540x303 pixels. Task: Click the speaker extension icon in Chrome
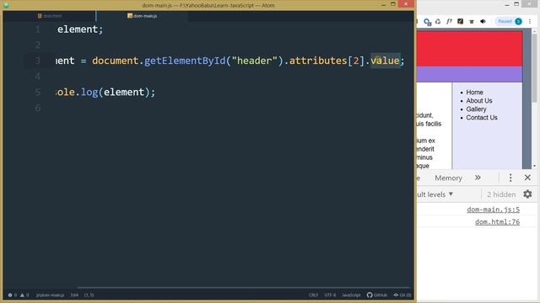pyautogui.click(x=483, y=21)
